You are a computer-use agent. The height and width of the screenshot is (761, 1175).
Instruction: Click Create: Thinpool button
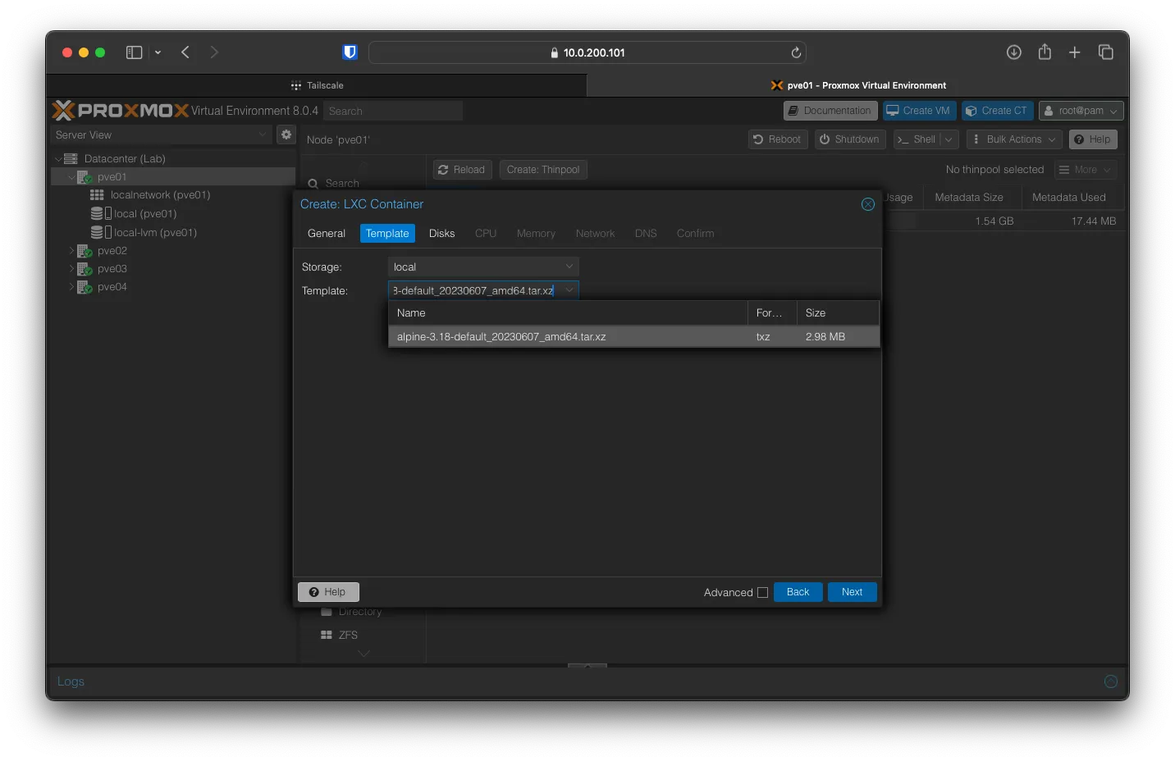point(543,170)
